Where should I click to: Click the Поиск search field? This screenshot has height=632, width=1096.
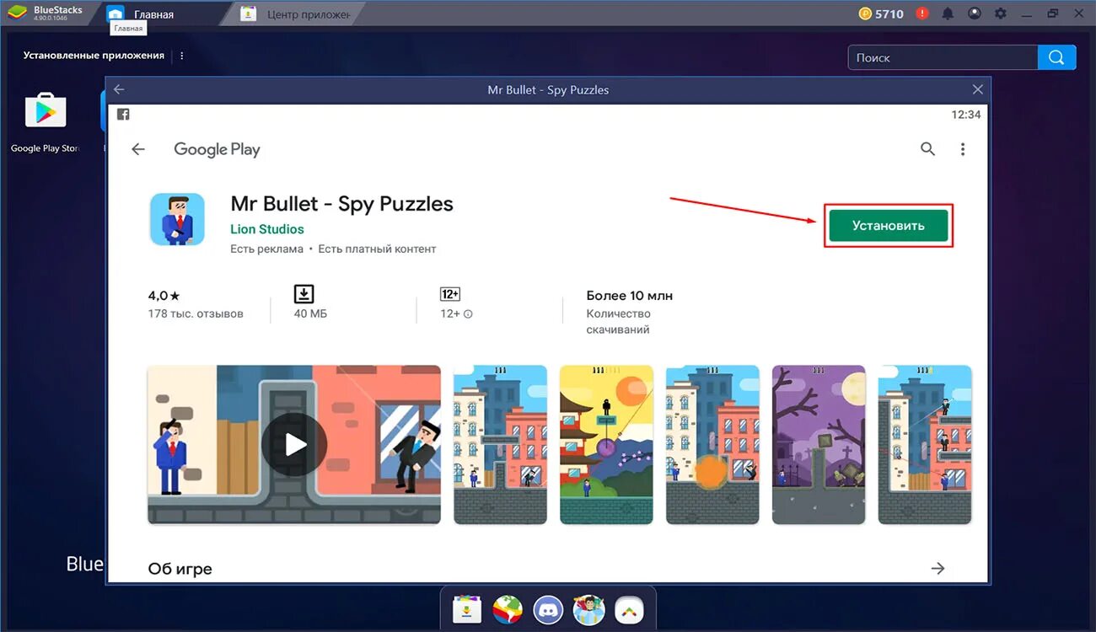(943, 57)
